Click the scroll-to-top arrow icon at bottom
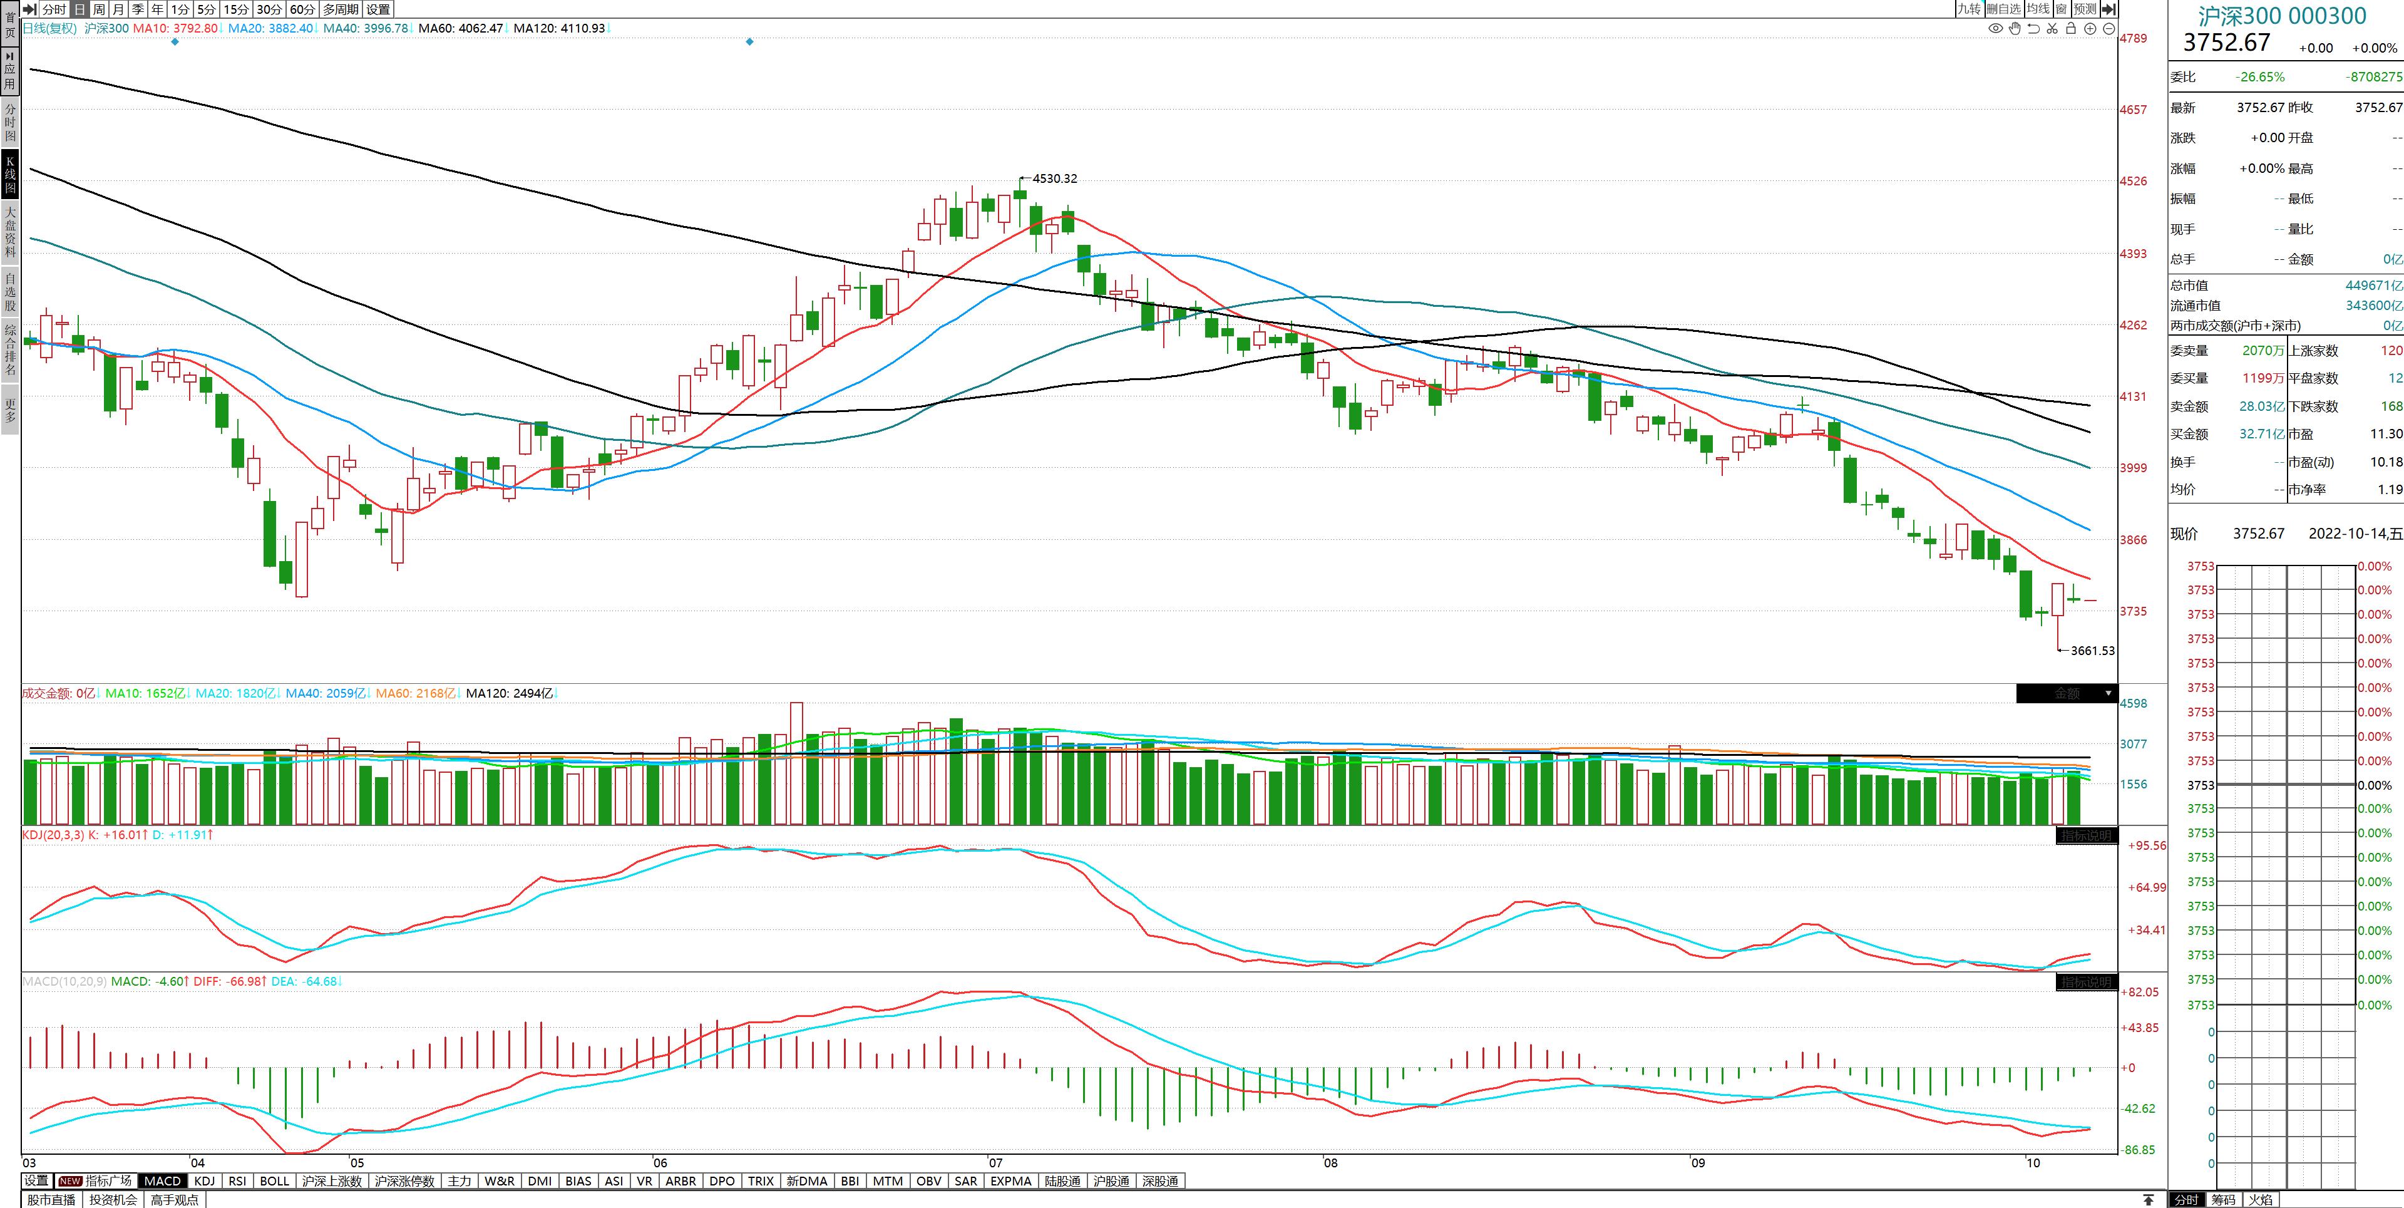The width and height of the screenshot is (2404, 1208). pos(2149,1200)
